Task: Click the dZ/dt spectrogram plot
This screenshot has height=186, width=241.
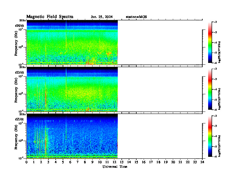Action: tap(72, 136)
